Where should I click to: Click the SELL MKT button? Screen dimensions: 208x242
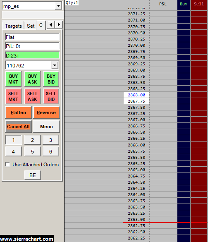coord(13,96)
